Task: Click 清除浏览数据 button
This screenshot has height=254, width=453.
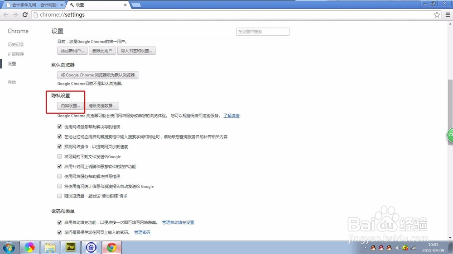Action: (102, 106)
